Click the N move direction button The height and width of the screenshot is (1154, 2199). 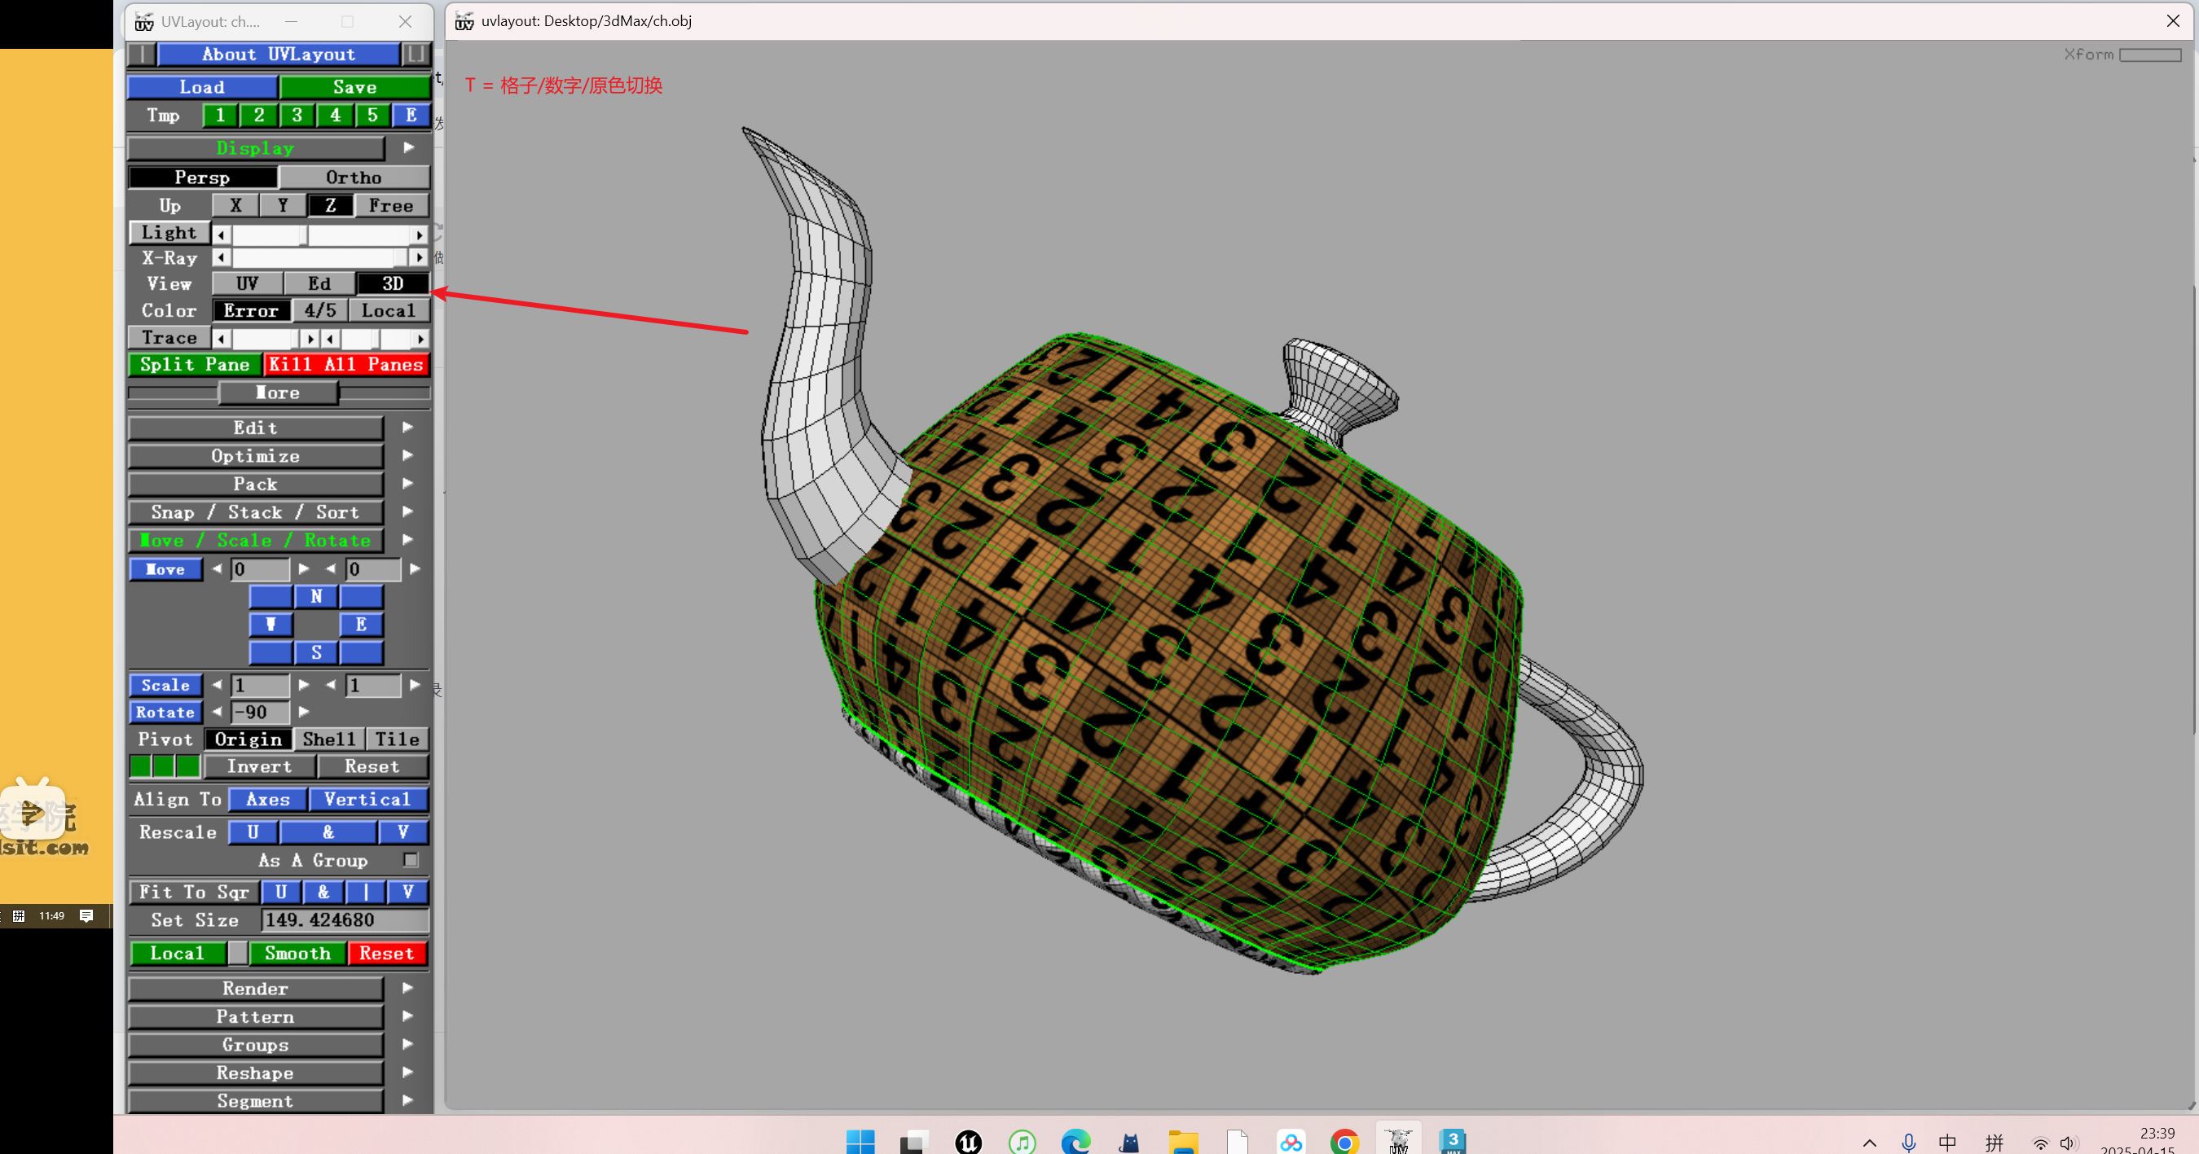click(x=316, y=597)
